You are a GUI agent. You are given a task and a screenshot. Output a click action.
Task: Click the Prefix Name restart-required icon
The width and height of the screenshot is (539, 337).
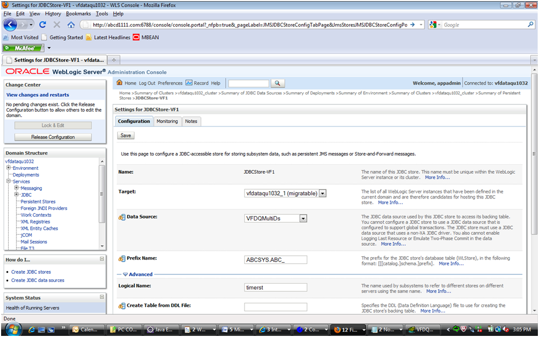pos(122,258)
